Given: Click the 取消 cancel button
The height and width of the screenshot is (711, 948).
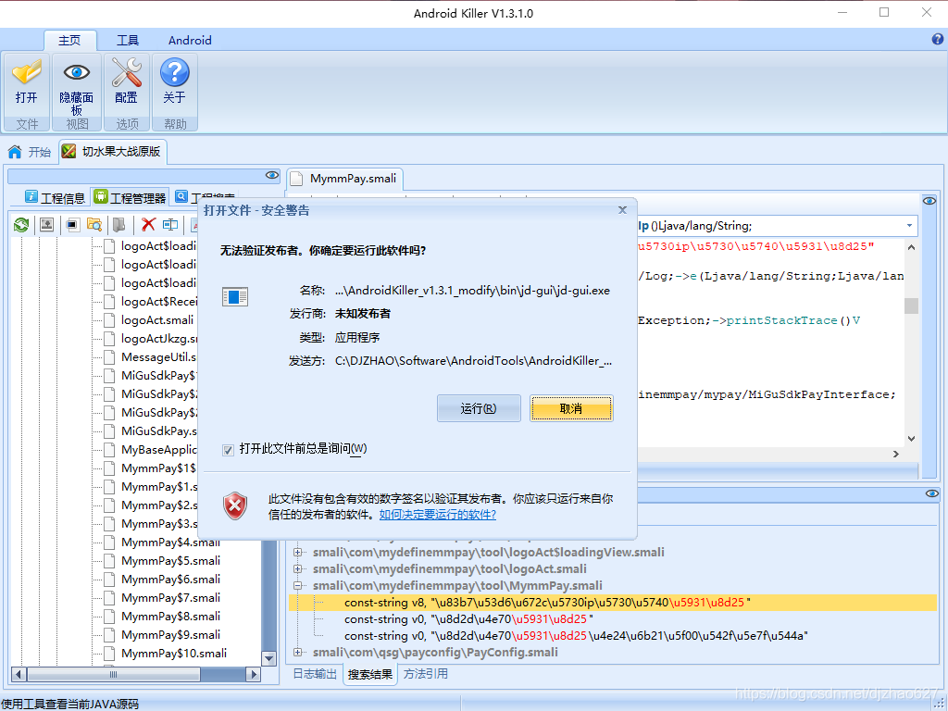Looking at the screenshot, I should pyautogui.click(x=571, y=408).
